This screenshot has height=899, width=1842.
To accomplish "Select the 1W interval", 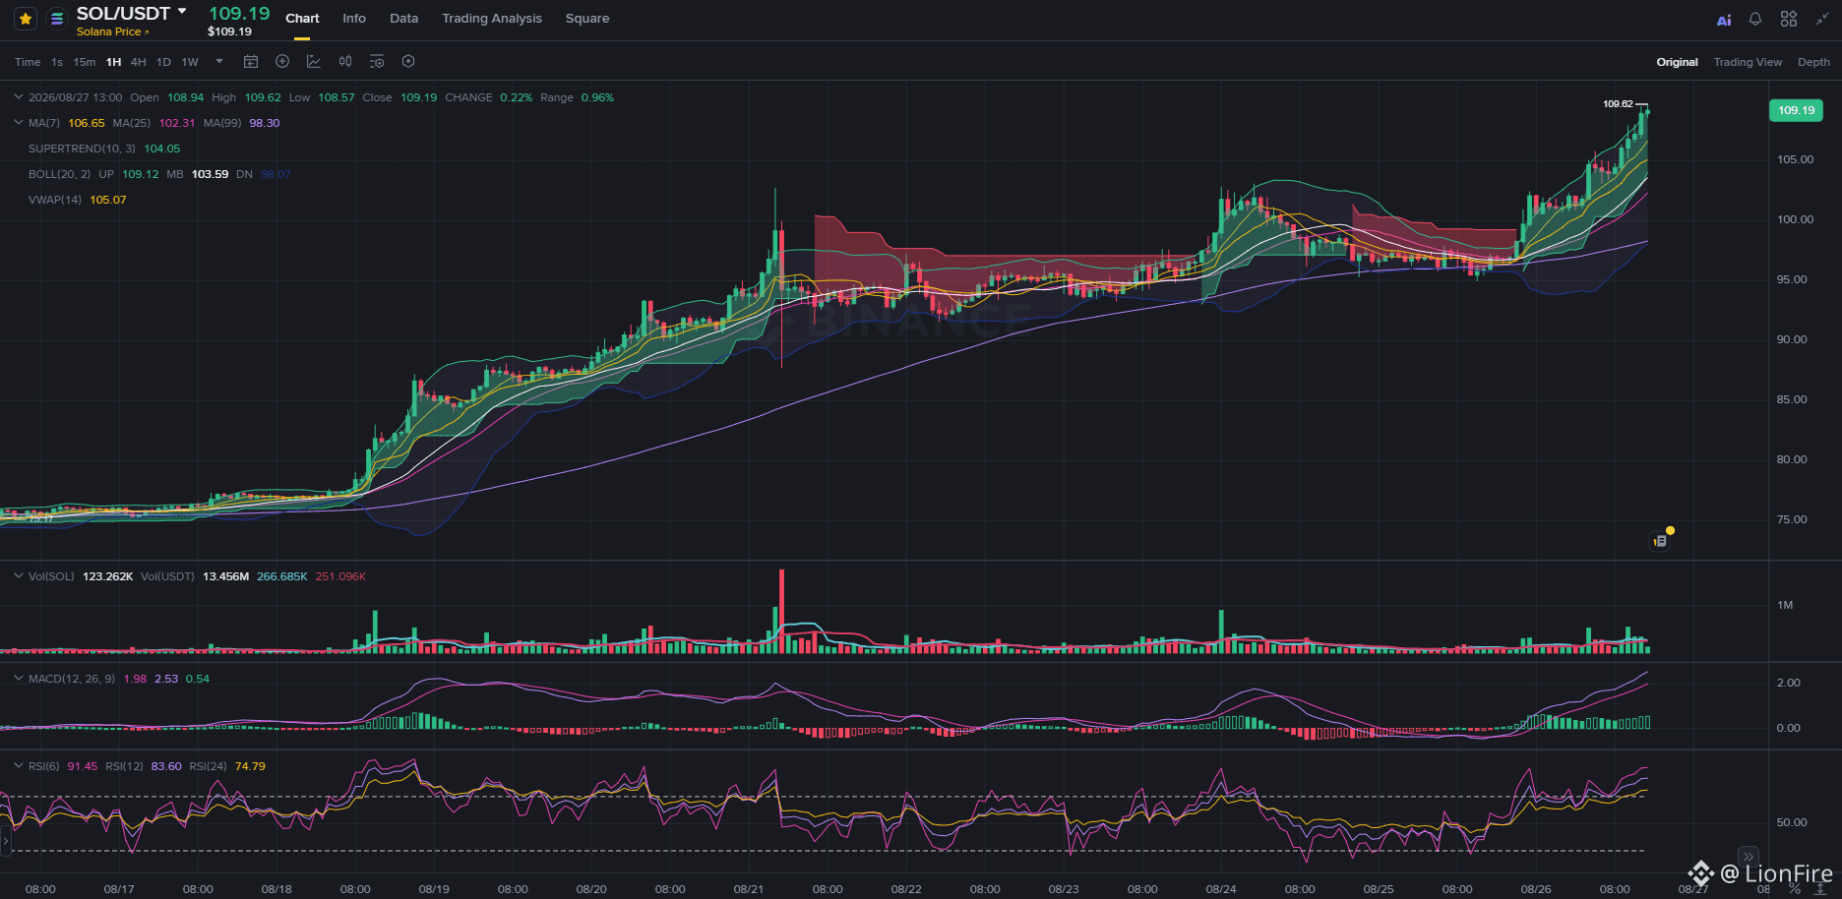I will tap(190, 62).
